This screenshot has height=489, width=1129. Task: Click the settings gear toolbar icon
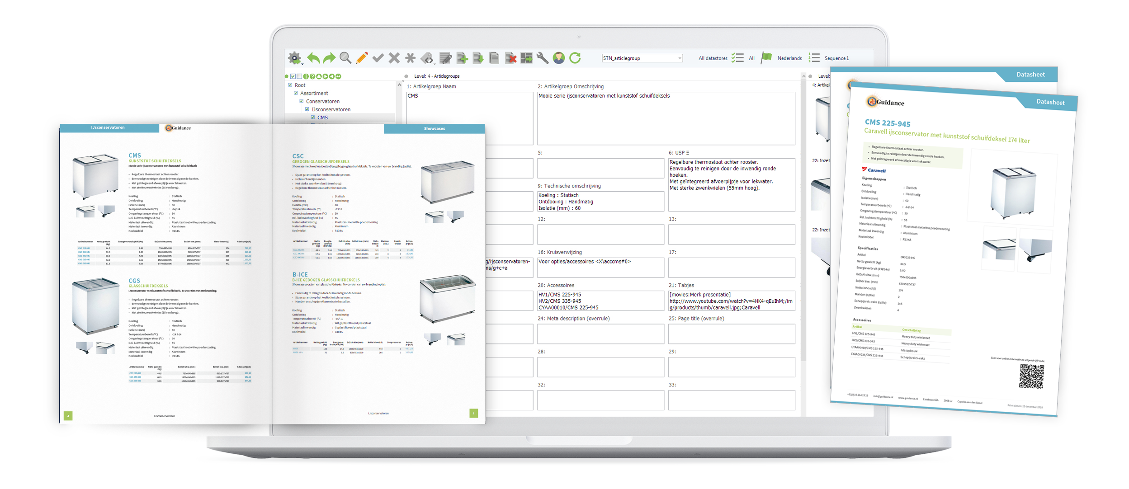294,58
